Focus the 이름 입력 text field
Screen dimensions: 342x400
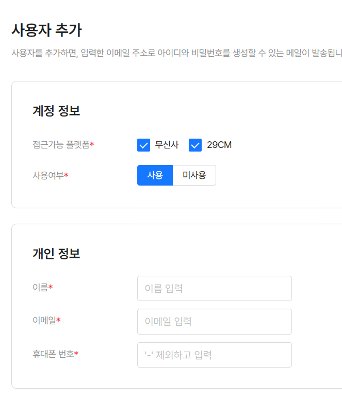(214, 288)
